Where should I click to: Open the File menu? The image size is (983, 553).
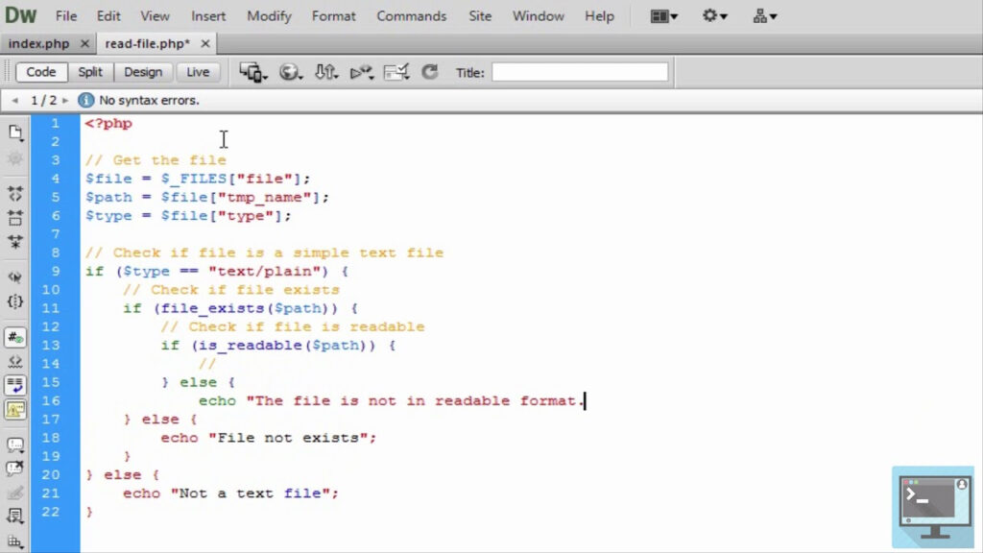(66, 16)
